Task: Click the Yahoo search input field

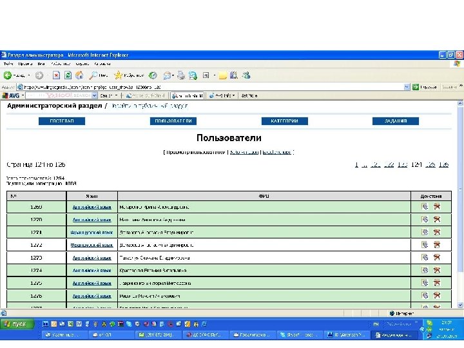Action: tap(59, 95)
